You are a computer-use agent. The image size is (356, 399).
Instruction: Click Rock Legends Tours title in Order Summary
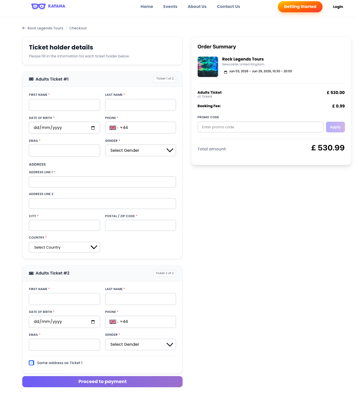point(243,59)
